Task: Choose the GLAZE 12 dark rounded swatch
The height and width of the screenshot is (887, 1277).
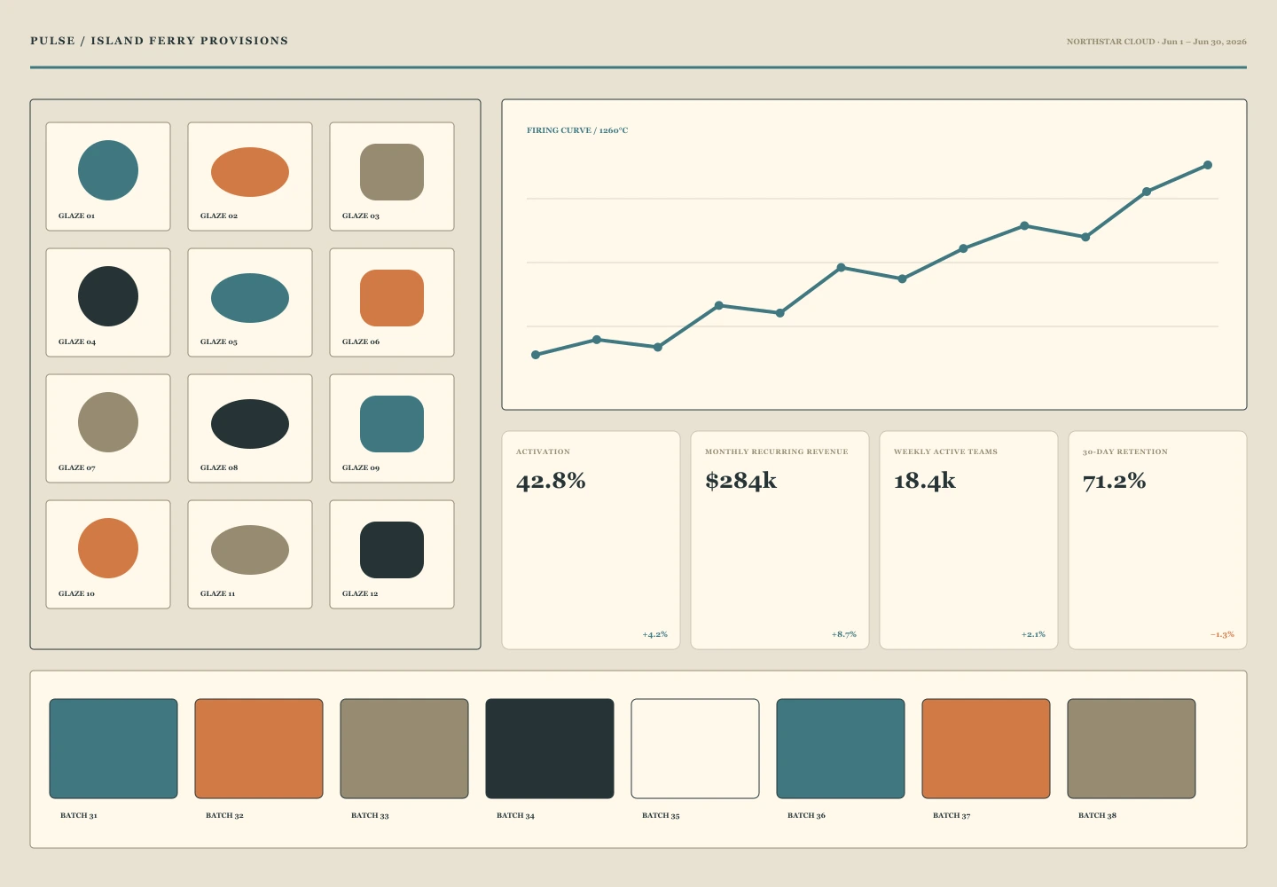Action: [392, 550]
